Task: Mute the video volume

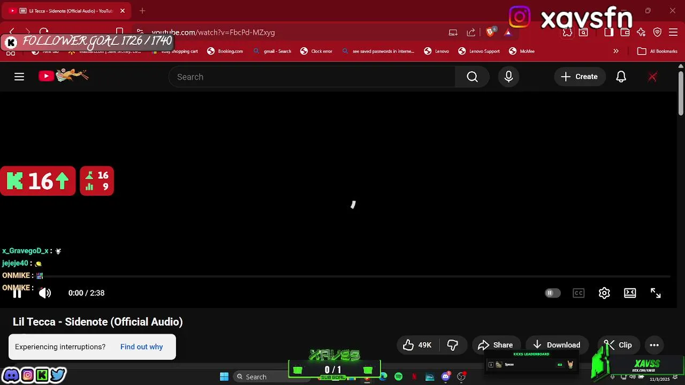Action: point(45,293)
